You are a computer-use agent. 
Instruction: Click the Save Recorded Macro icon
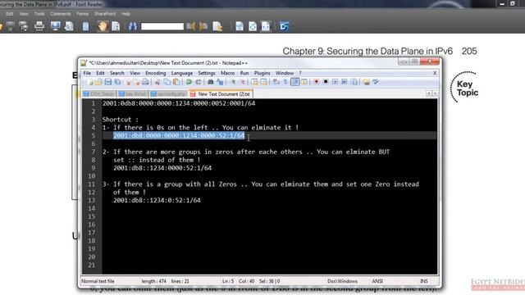354,82
